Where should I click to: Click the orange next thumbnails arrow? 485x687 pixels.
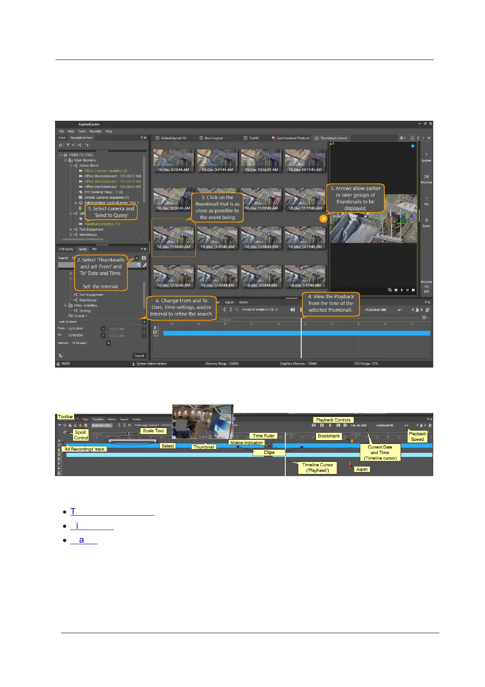(323, 219)
